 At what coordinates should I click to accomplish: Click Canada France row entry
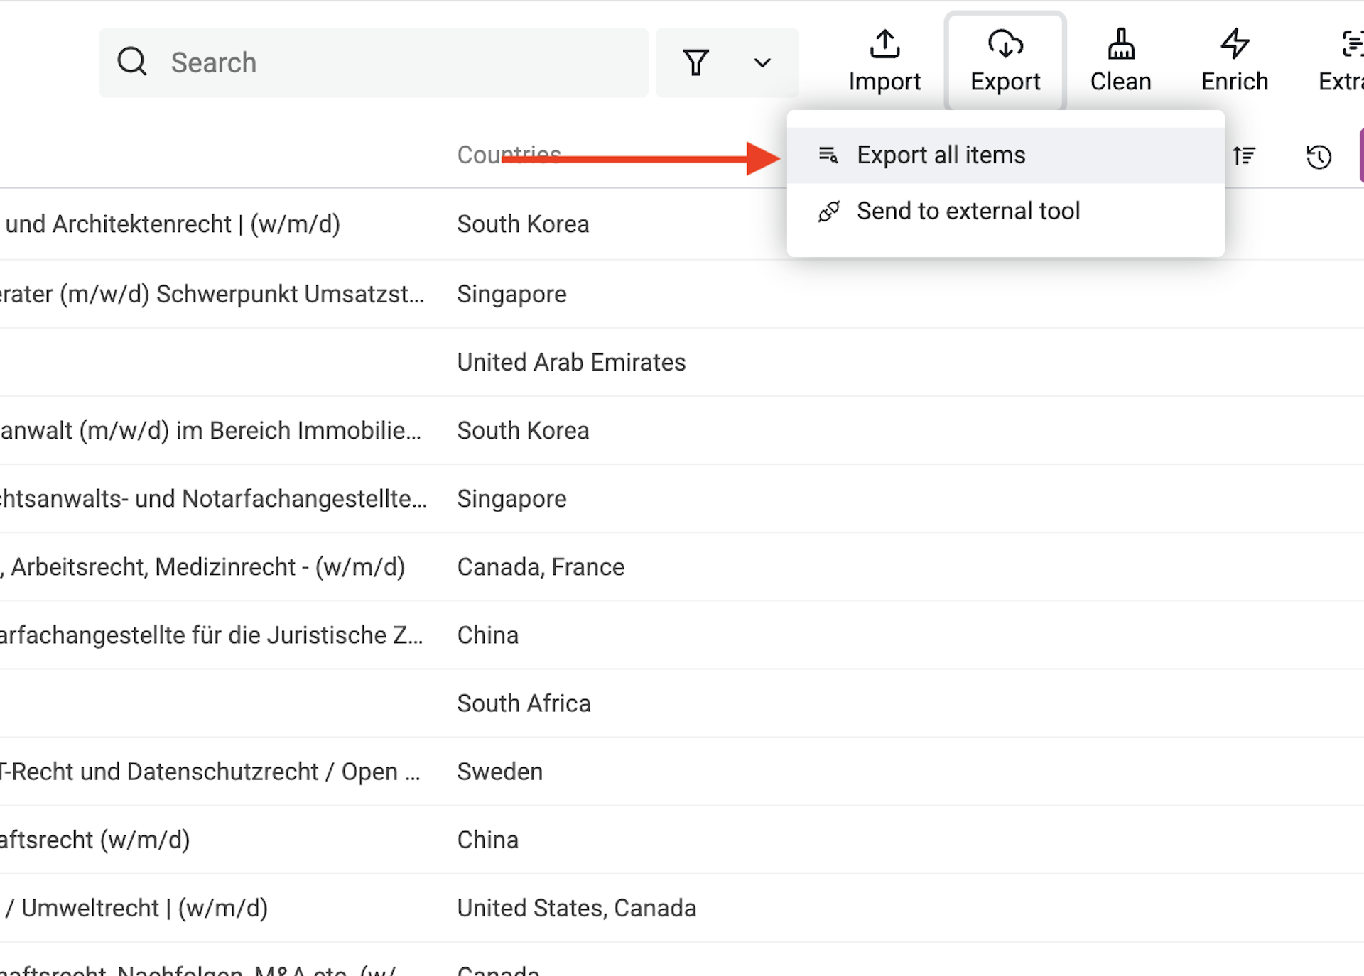[x=541, y=566]
